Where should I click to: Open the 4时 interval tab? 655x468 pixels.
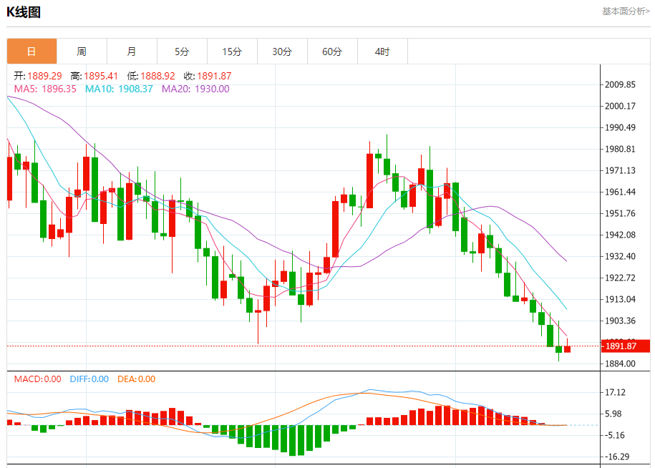point(383,52)
